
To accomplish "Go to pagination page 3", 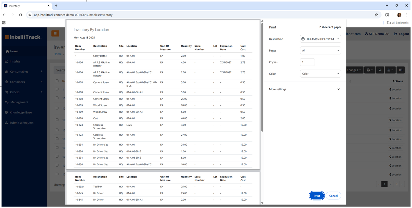I will tap(396, 184).
